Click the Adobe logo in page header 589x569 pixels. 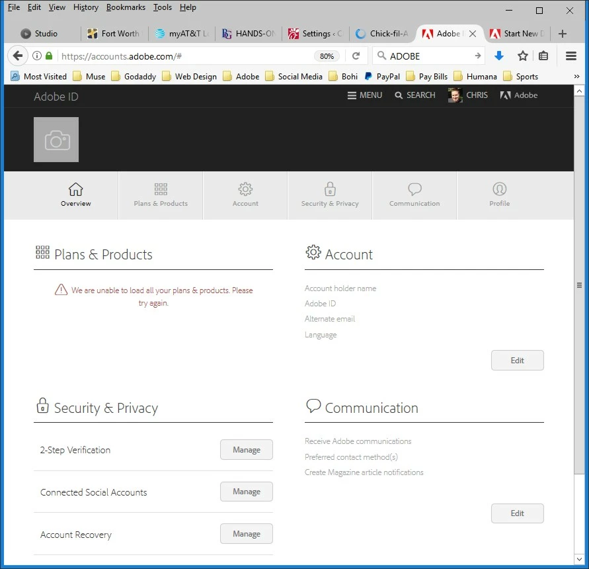pyautogui.click(x=518, y=95)
